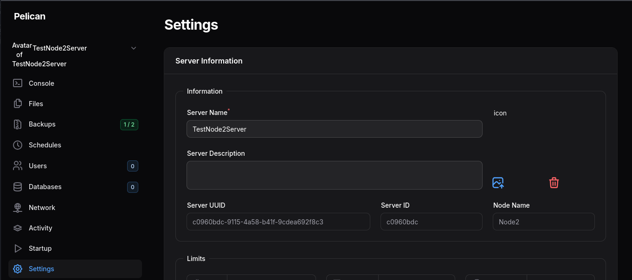Click the Avatar of TestNode2Server image

[x=22, y=55]
